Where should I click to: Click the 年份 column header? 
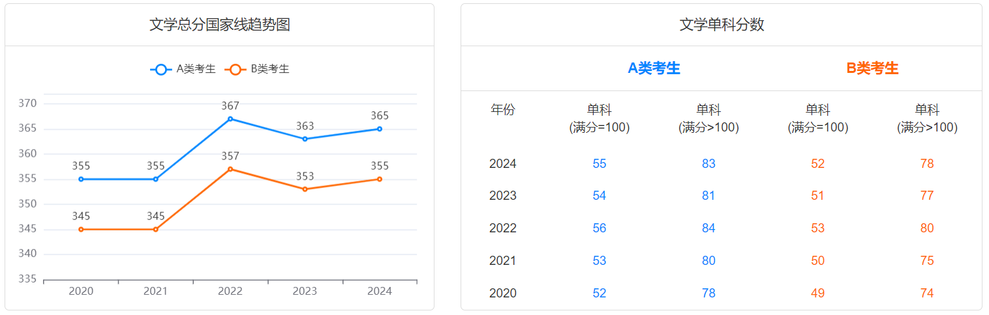click(x=502, y=109)
